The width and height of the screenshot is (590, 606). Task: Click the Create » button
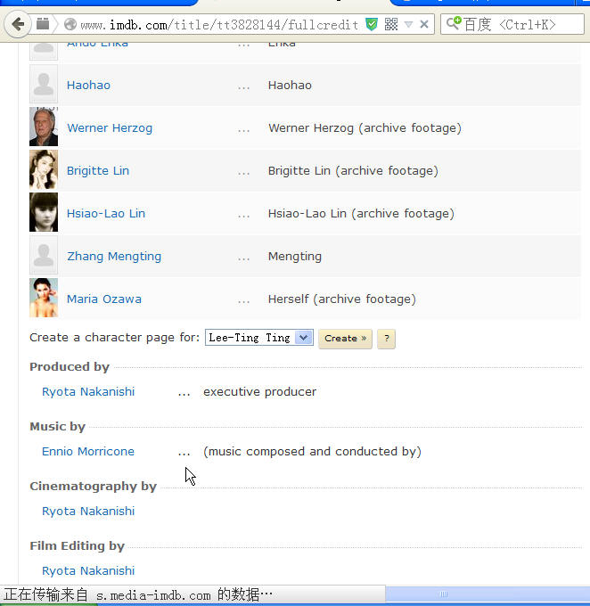tap(345, 339)
